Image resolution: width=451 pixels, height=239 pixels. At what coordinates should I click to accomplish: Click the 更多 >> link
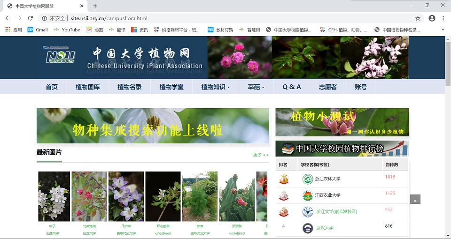261,155
